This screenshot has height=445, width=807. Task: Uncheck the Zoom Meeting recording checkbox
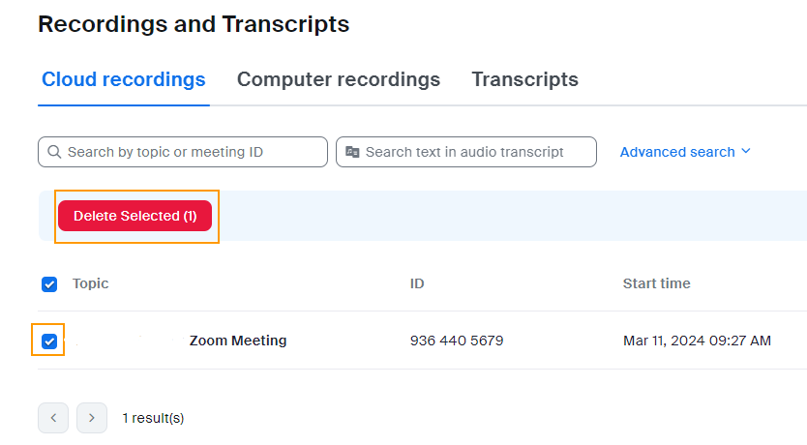tap(49, 341)
